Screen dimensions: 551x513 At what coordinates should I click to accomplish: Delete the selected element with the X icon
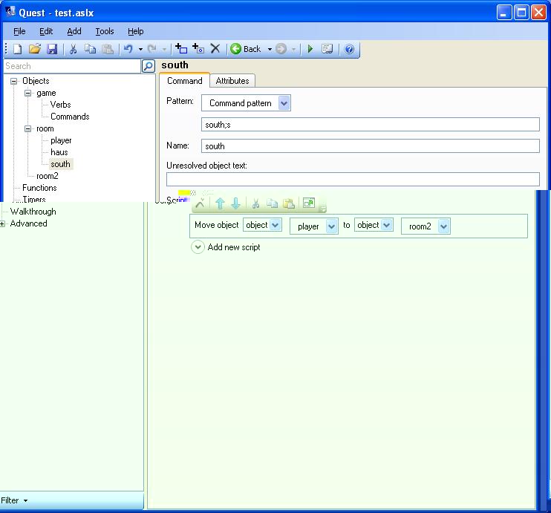pos(215,49)
